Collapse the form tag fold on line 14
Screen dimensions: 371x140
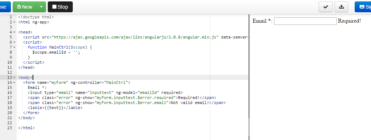(14, 82)
